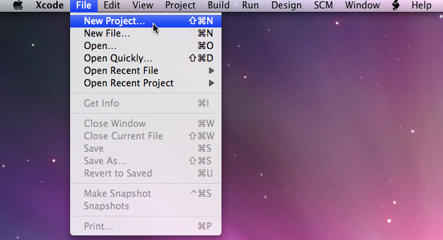Select Open… in the File menu
This screenshot has height=240, width=443.
145,46
